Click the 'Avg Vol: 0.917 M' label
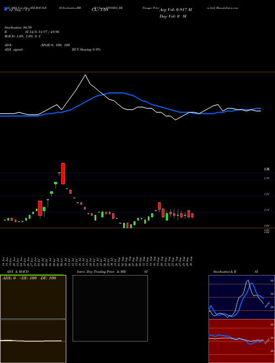This screenshot has width=275, height=363. click(x=175, y=10)
